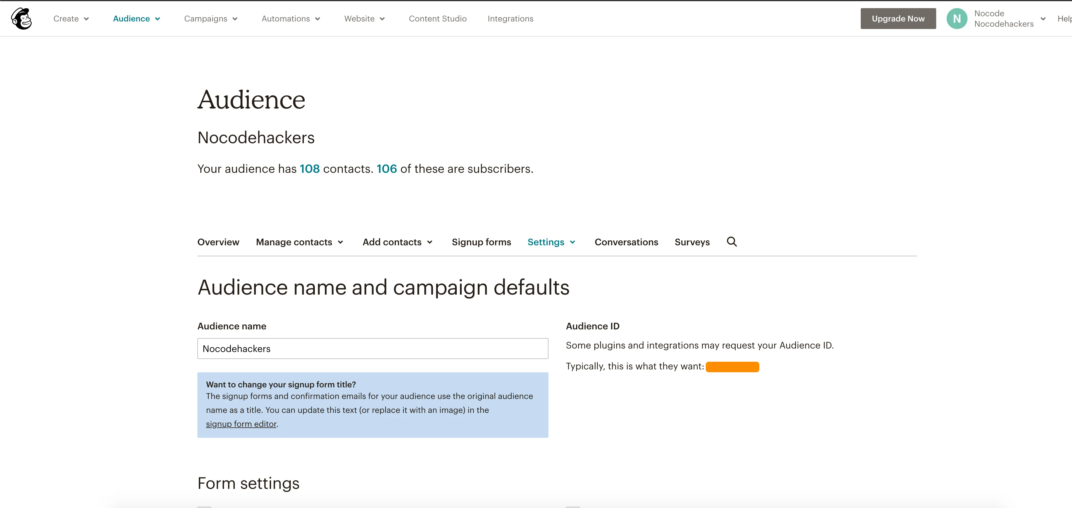1072x508 pixels.
Task: Expand the Settings tab dropdown
Action: pos(551,242)
